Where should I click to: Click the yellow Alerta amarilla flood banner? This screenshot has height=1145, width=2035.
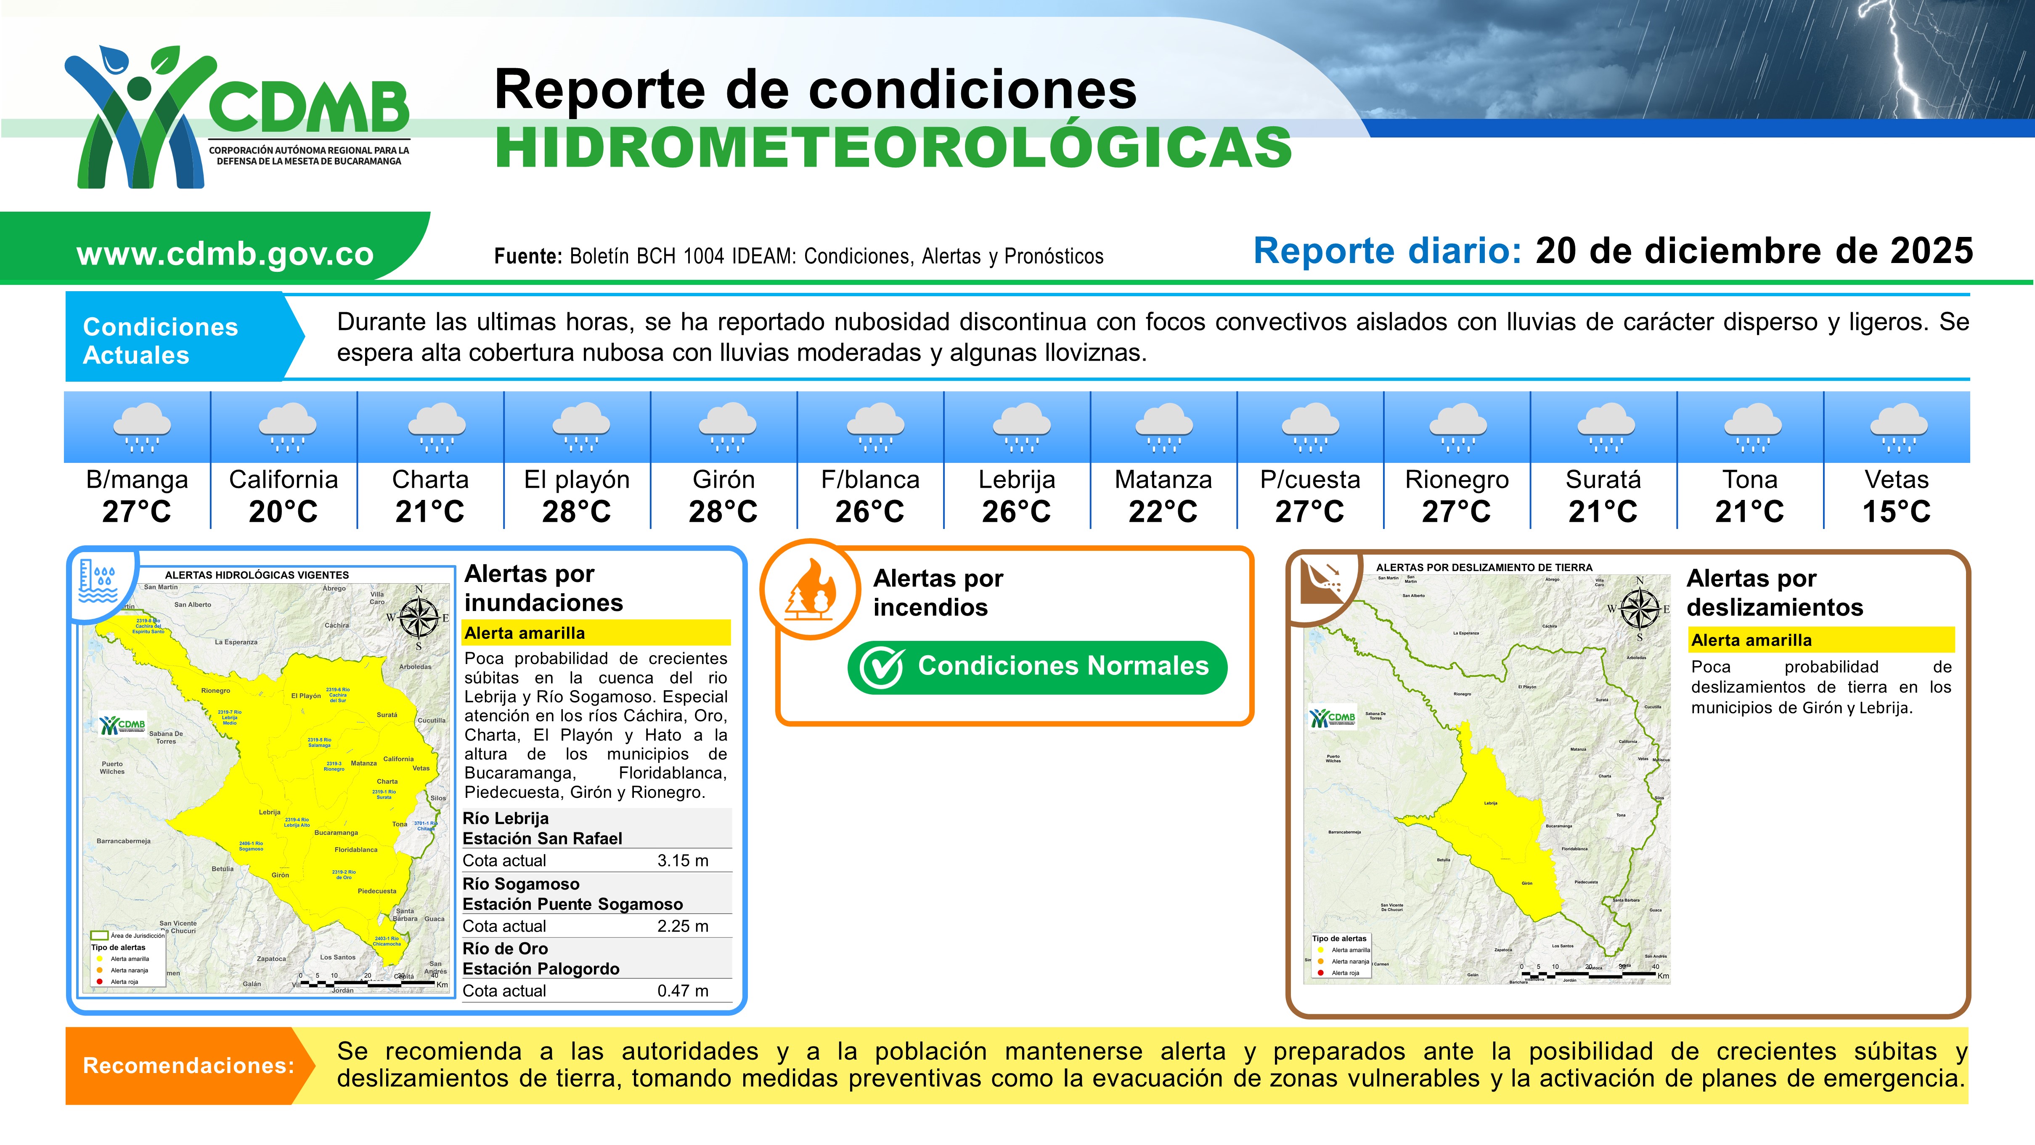tap(596, 633)
